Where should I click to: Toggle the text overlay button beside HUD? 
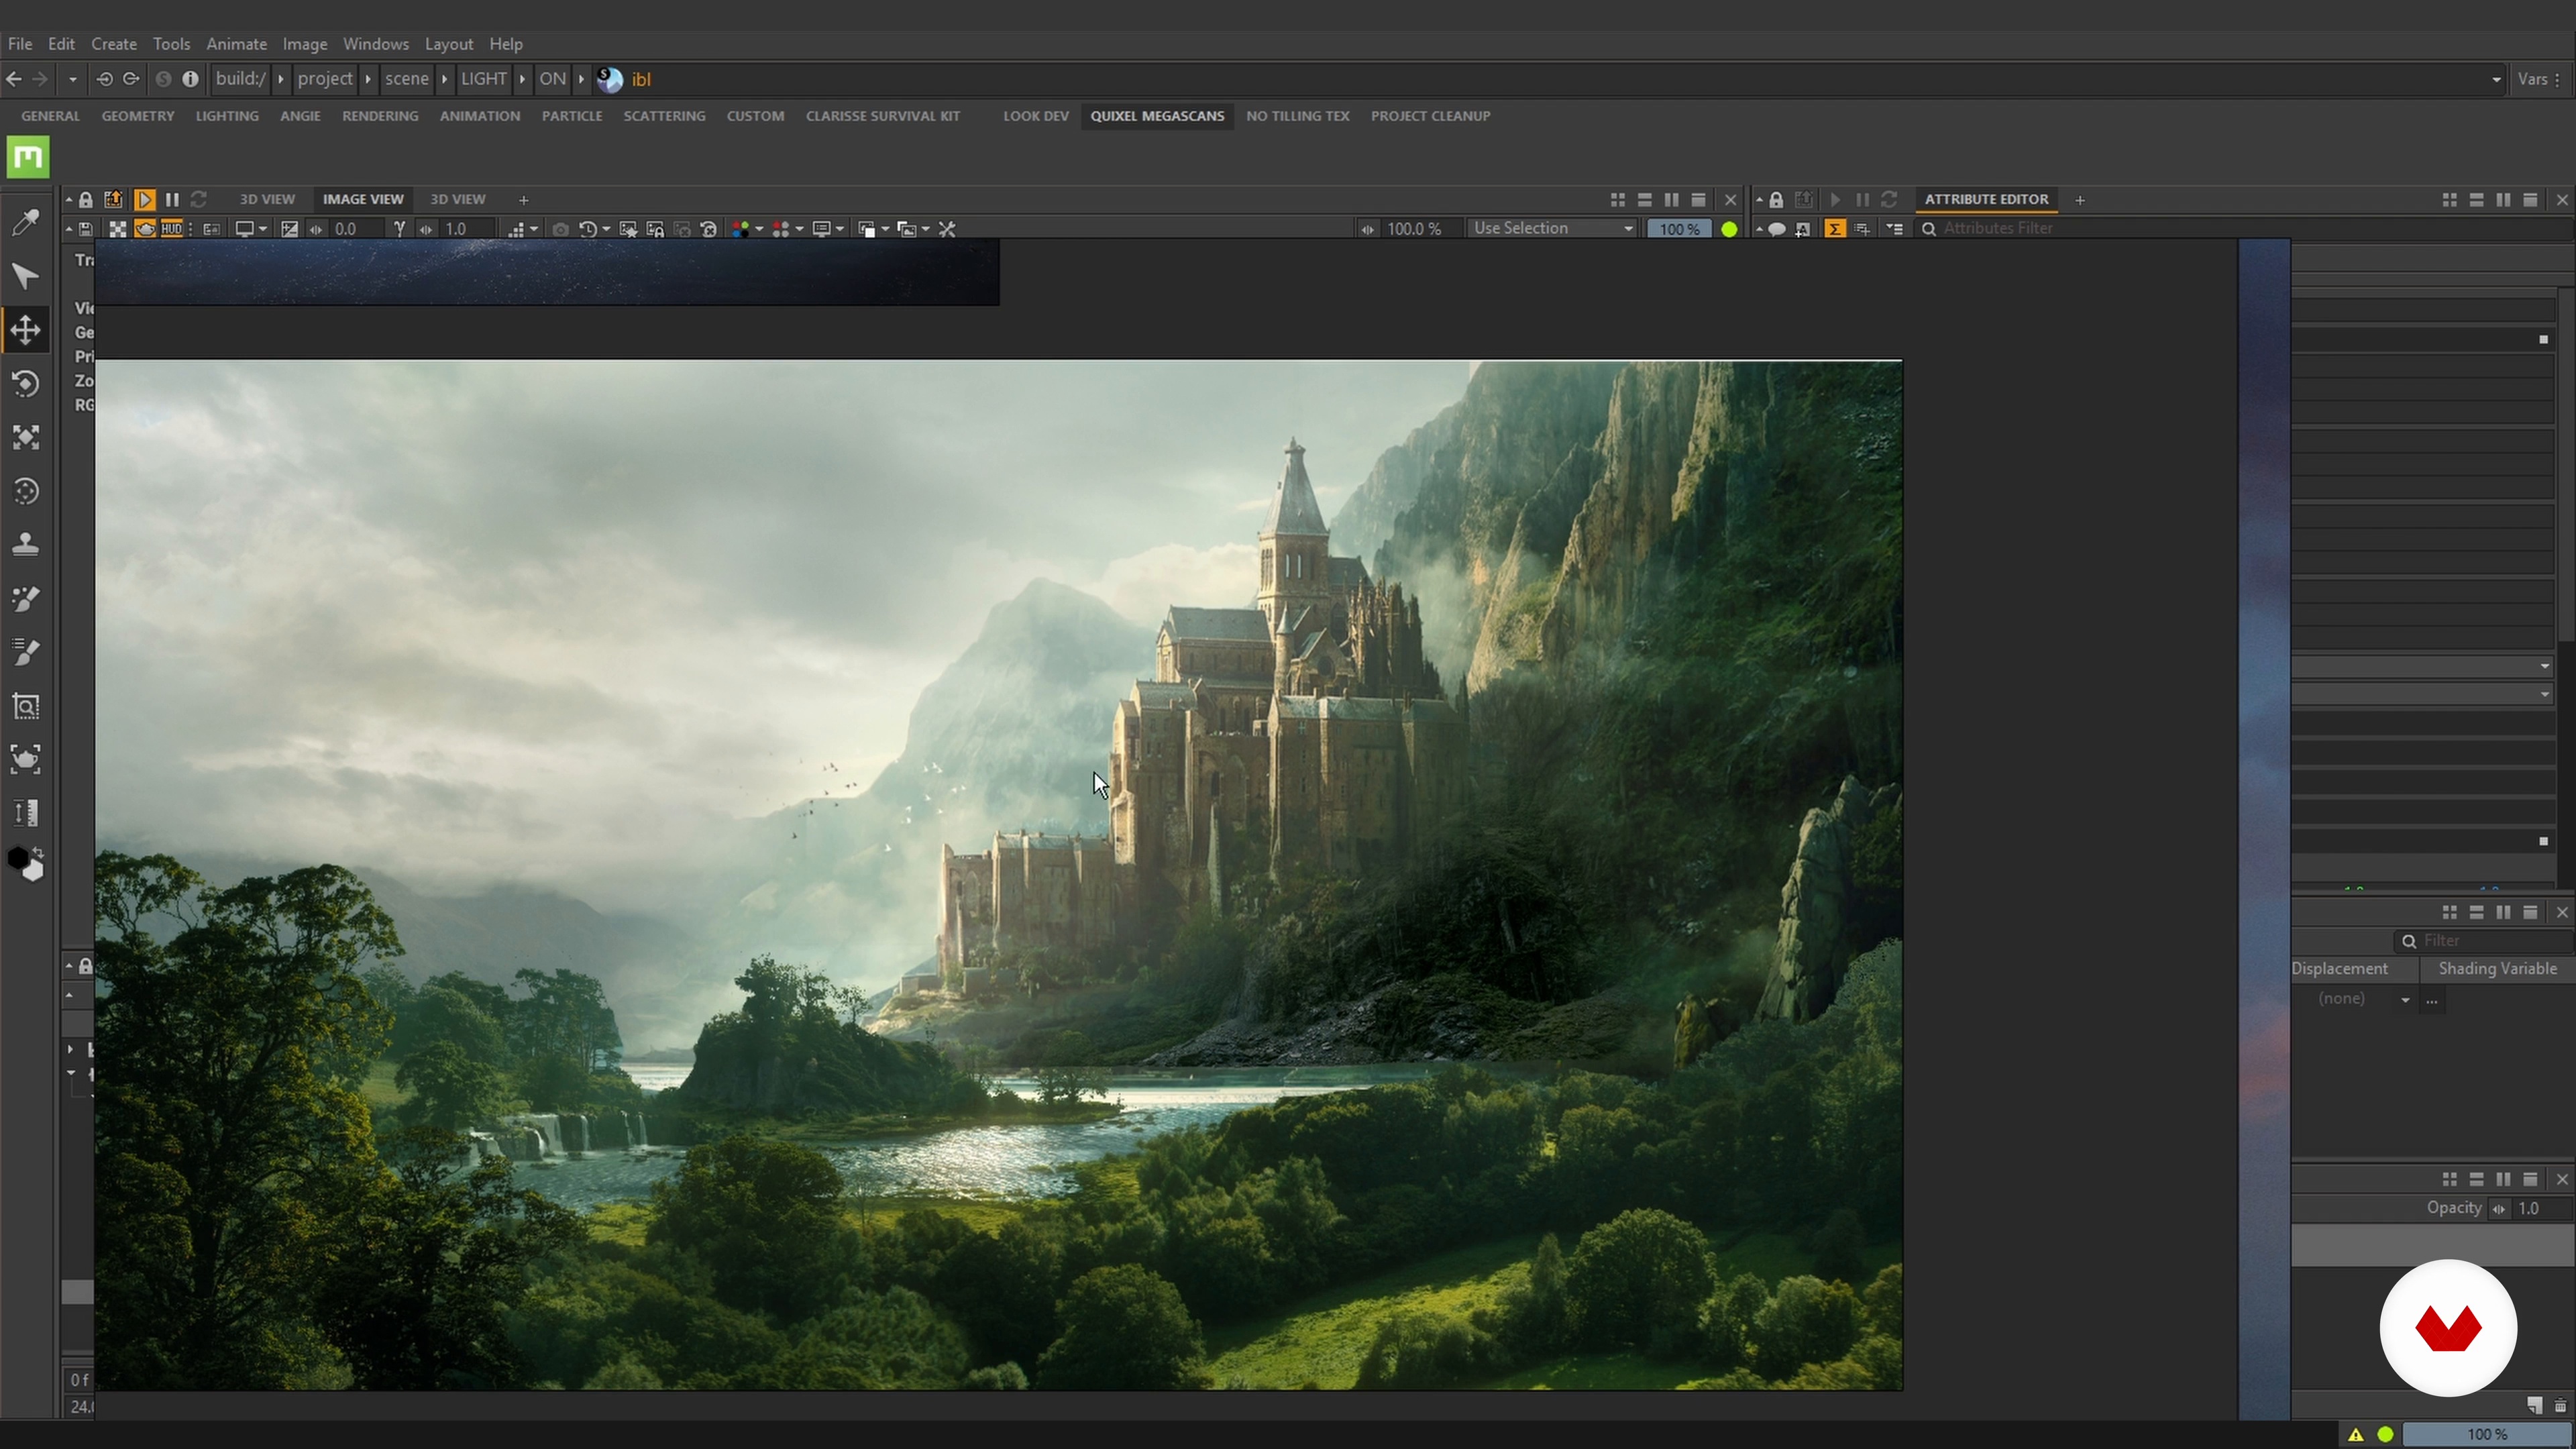[x=212, y=229]
